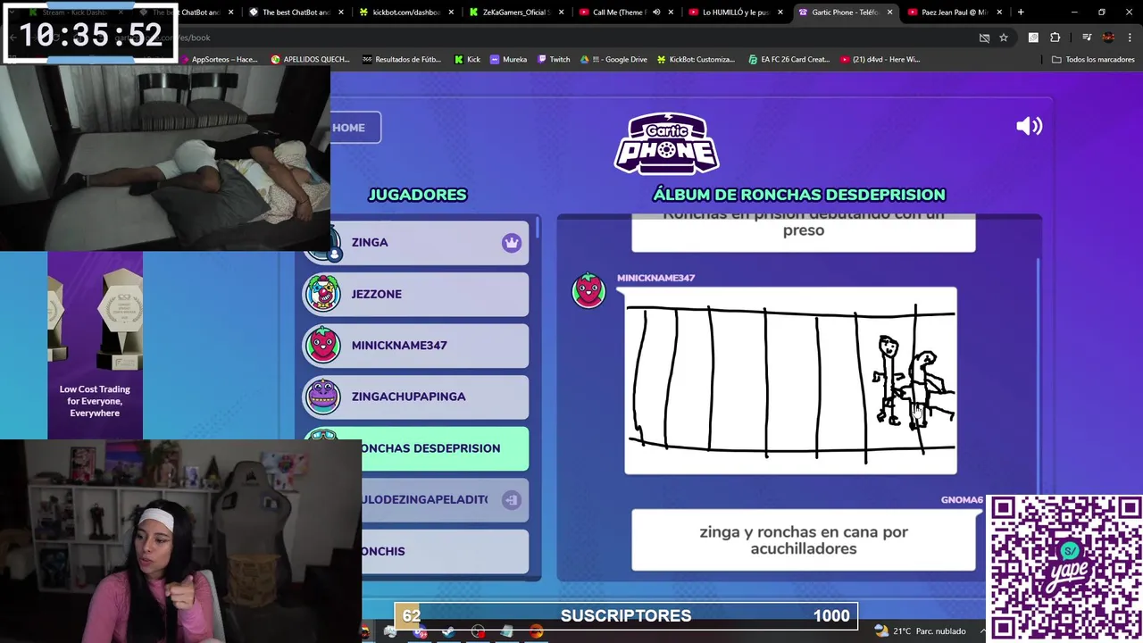Viewport: 1143px width, 643px height.
Task: Click the Gartic Phone logo
Action: pyautogui.click(x=666, y=143)
